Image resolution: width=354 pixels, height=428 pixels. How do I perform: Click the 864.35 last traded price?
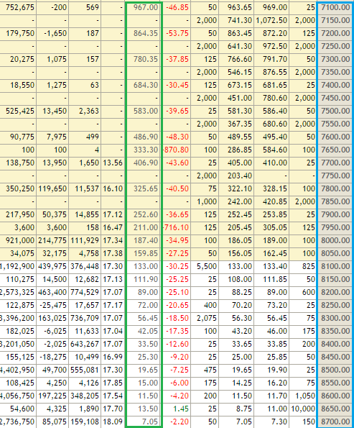(x=144, y=33)
